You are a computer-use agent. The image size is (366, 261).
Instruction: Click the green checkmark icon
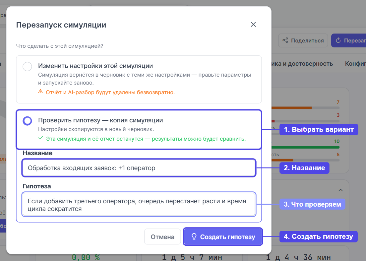pyautogui.click(x=41, y=138)
